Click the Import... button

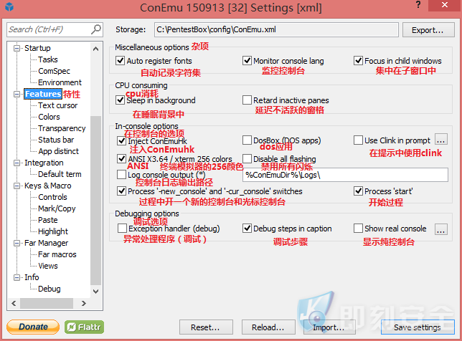pos(329,327)
